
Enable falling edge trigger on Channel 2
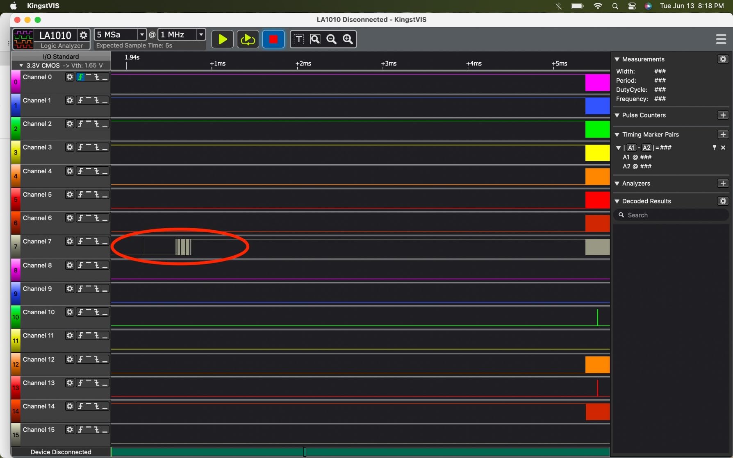pos(97,124)
